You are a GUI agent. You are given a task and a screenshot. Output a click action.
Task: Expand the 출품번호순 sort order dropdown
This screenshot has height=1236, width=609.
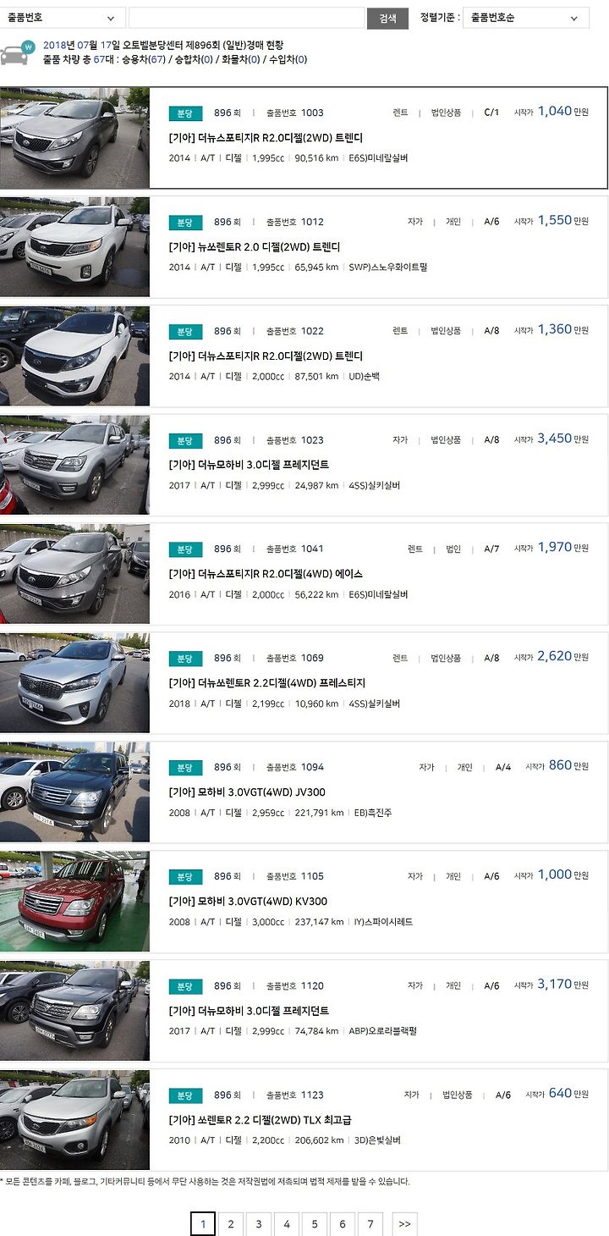(x=525, y=18)
